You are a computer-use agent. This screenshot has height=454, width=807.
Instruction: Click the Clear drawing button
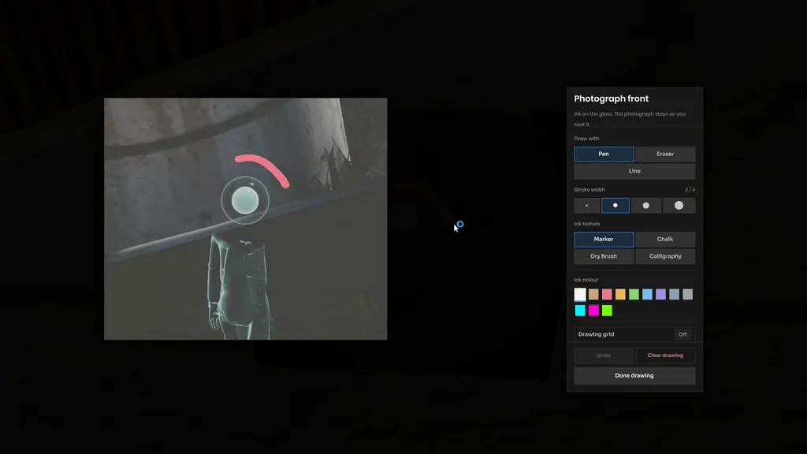pos(665,355)
